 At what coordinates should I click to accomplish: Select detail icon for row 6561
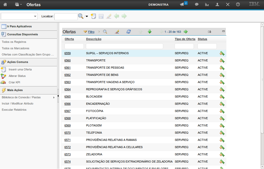222,68
